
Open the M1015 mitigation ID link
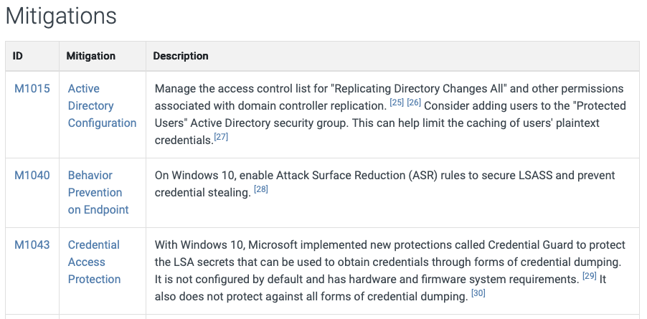(x=32, y=89)
